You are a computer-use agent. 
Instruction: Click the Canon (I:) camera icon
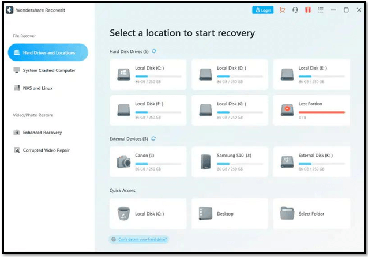(123, 161)
